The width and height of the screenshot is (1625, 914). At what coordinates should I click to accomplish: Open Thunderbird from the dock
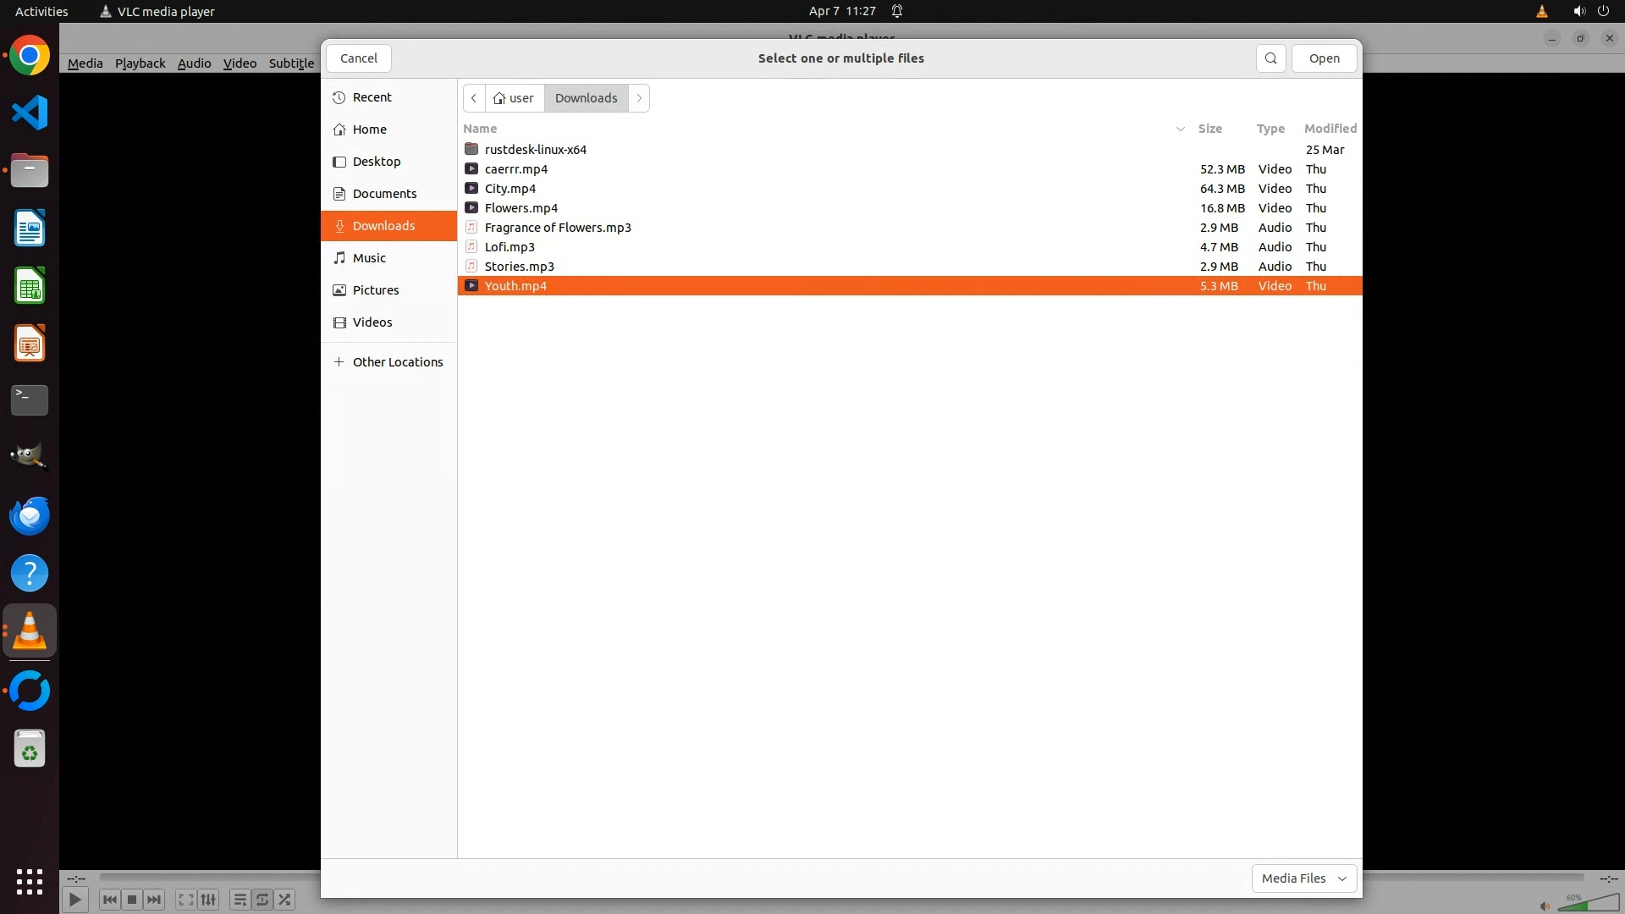pos(30,516)
